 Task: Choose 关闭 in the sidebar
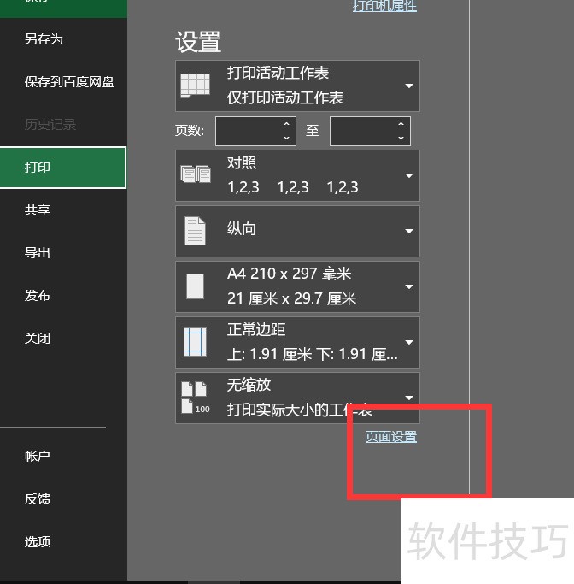click(x=63, y=339)
